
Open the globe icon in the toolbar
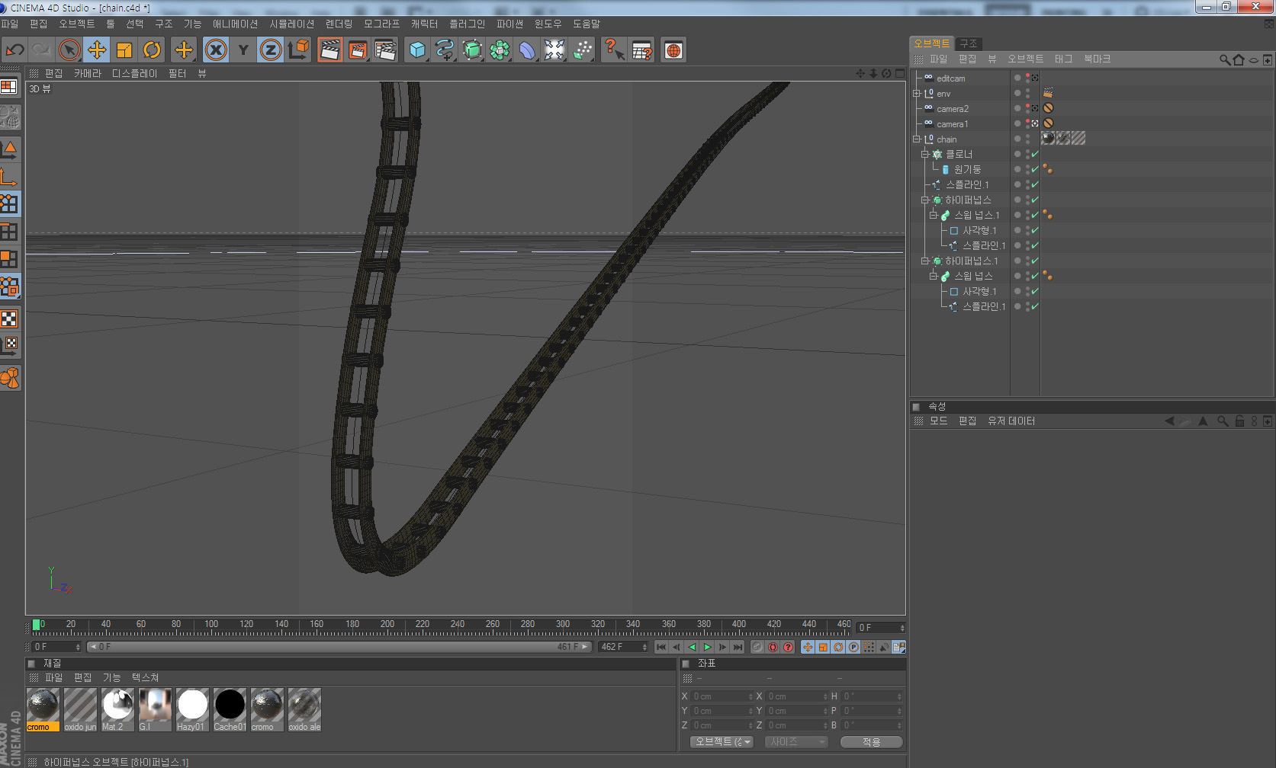(x=673, y=50)
